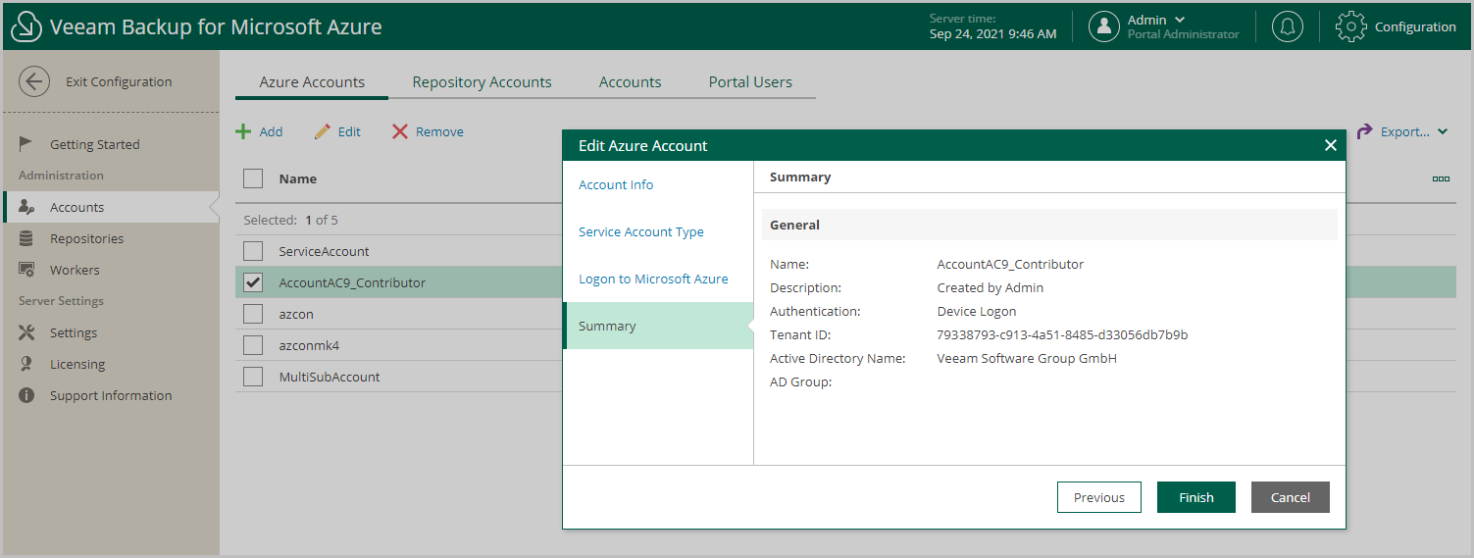Open Getting Started in sidebar

click(x=95, y=144)
